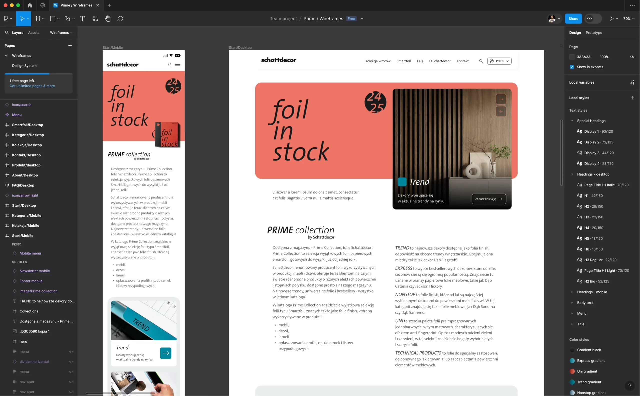Switch to the Prototype tab
The height and width of the screenshot is (396, 640).
594,33
